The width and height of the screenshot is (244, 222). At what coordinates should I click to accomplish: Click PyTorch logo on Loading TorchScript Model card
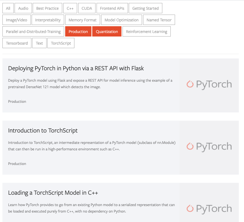(209, 209)
